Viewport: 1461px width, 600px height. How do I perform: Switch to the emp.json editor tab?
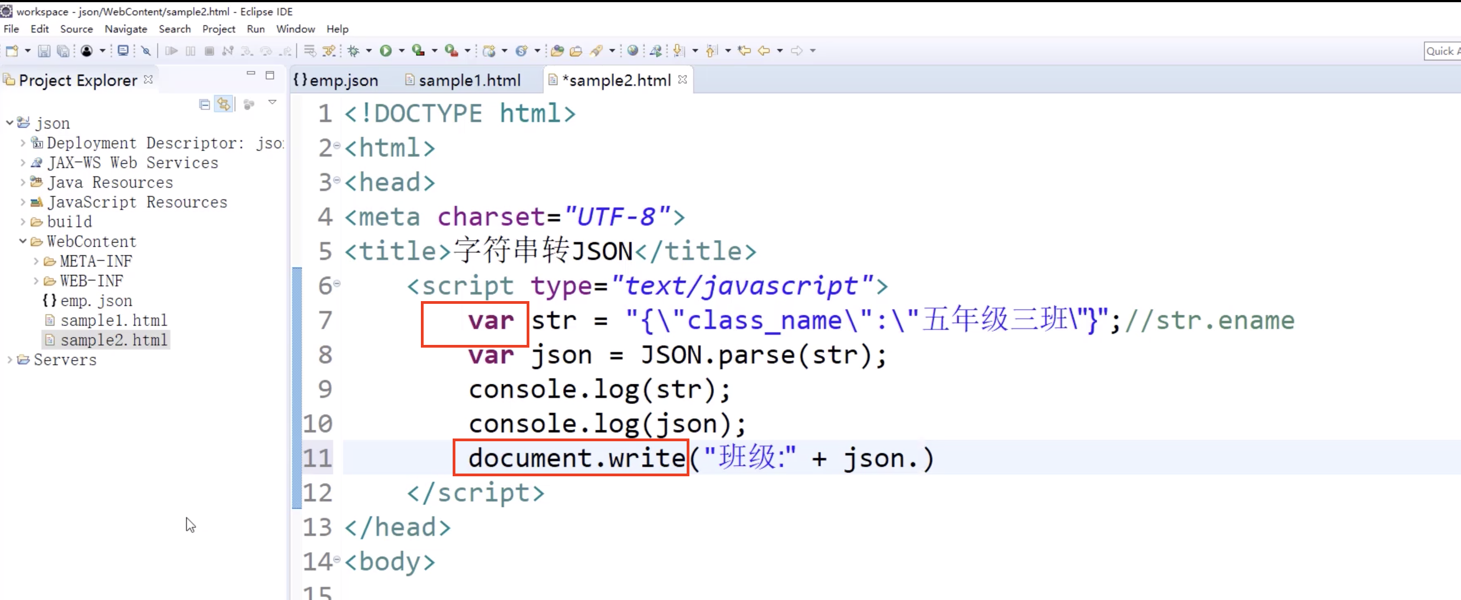[336, 80]
